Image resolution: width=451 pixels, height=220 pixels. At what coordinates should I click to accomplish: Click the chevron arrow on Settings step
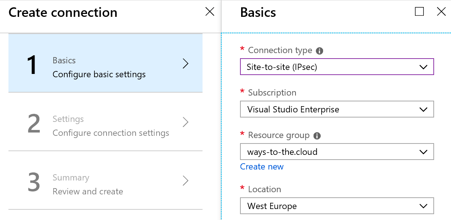click(186, 122)
